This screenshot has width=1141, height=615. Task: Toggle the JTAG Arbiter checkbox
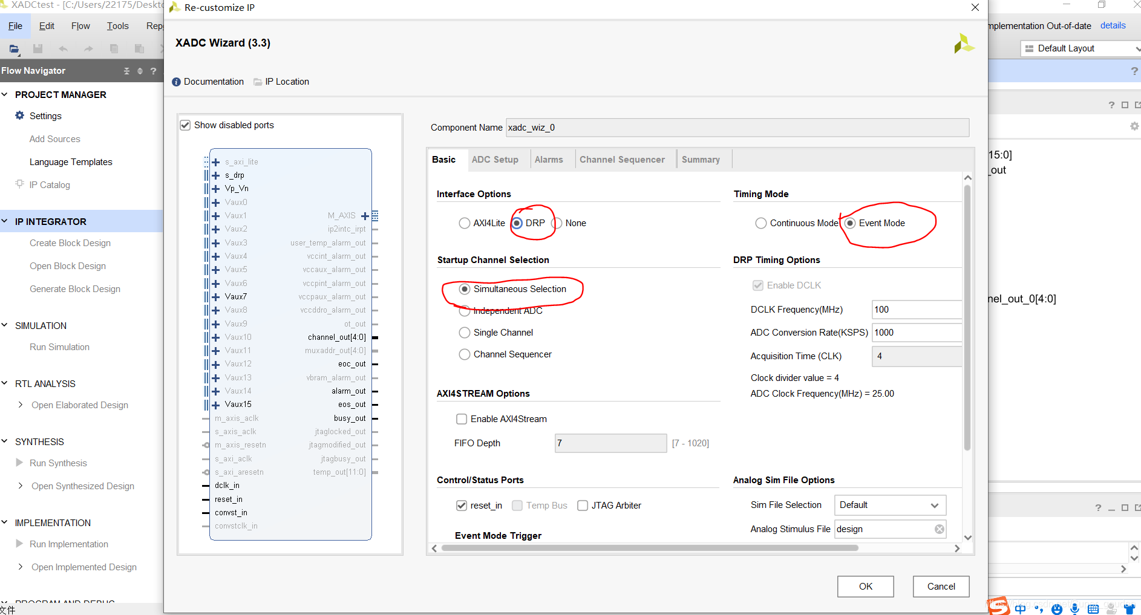tap(583, 506)
